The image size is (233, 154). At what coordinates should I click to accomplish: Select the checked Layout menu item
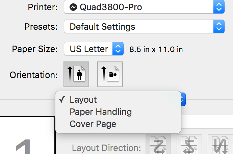(x=83, y=100)
